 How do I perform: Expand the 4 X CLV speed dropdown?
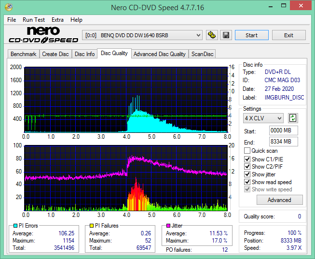[263, 118]
